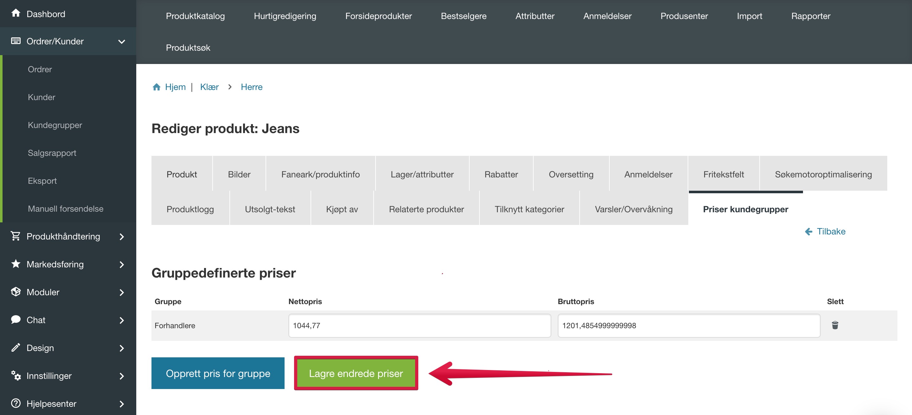Switch to the Rabatter tab

coord(501,174)
